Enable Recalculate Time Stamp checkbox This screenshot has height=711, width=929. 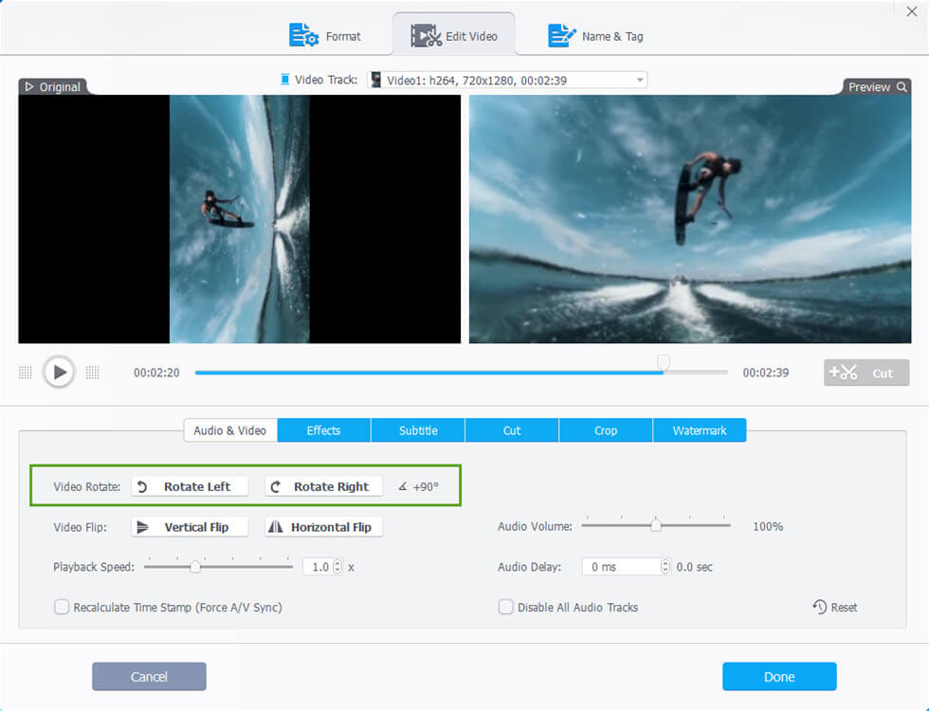coord(62,608)
